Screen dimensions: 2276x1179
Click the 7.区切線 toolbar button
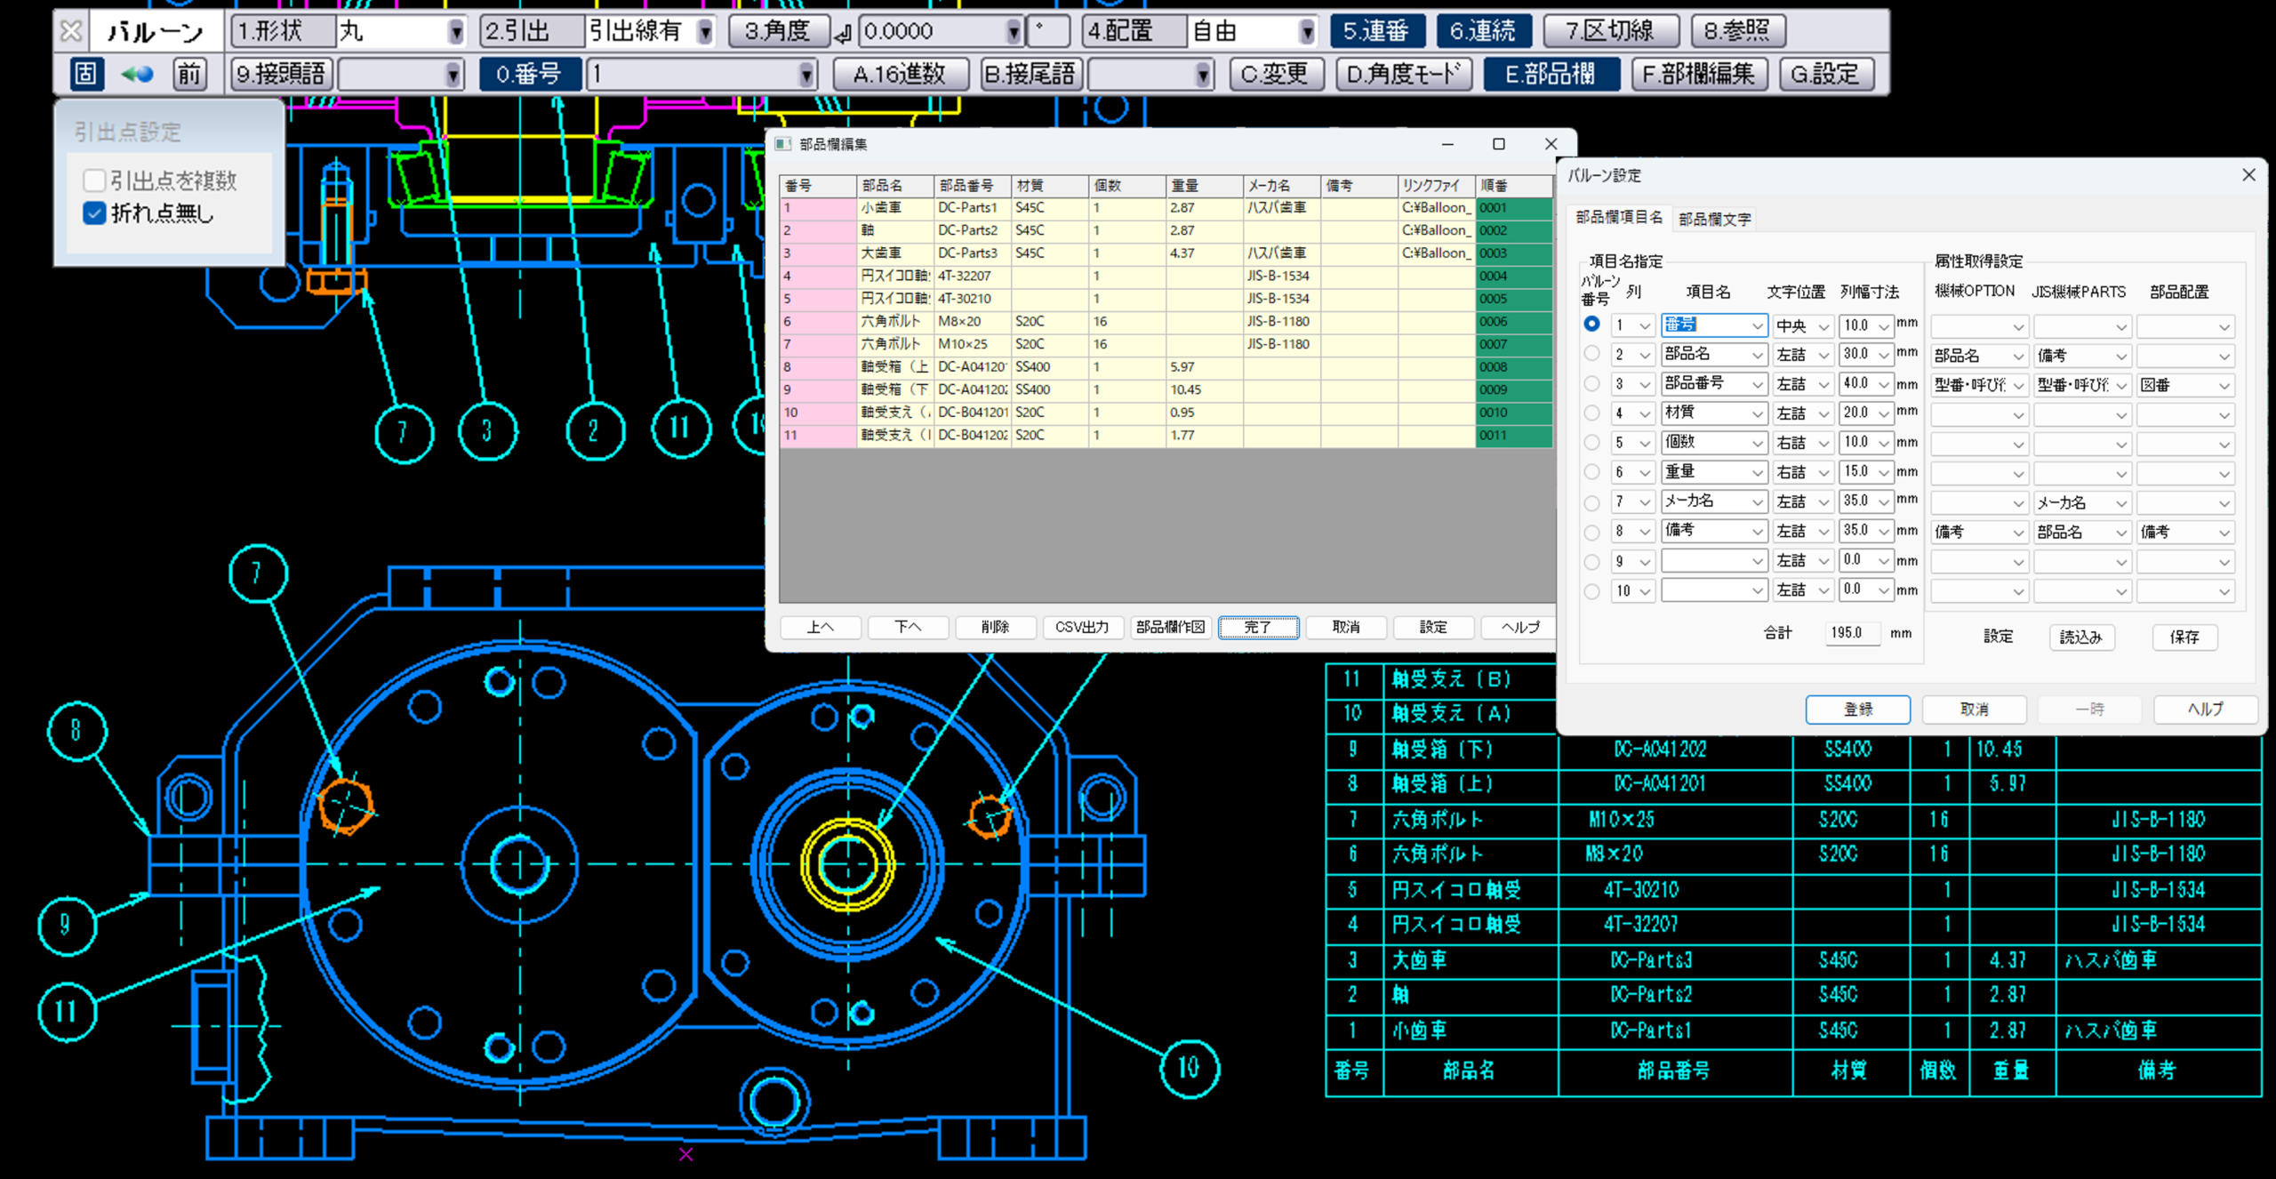[x=1611, y=32]
